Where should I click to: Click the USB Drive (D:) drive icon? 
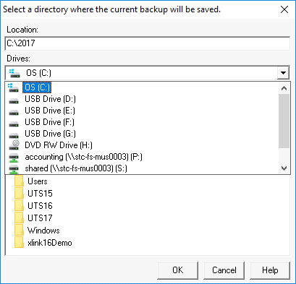(14, 99)
